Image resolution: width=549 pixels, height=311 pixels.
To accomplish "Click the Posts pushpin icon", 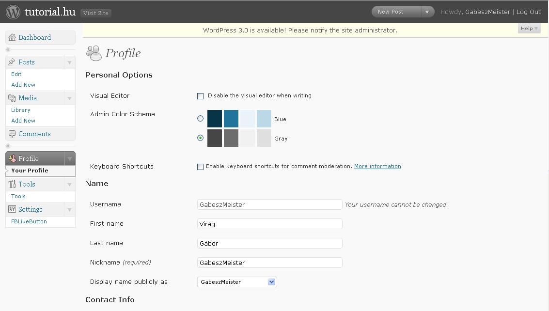I will point(12,62).
